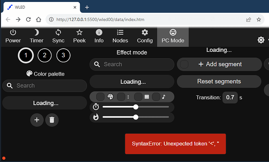Click the Color palette search field
This screenshot has height=162, width=269.
coord(44,86)
